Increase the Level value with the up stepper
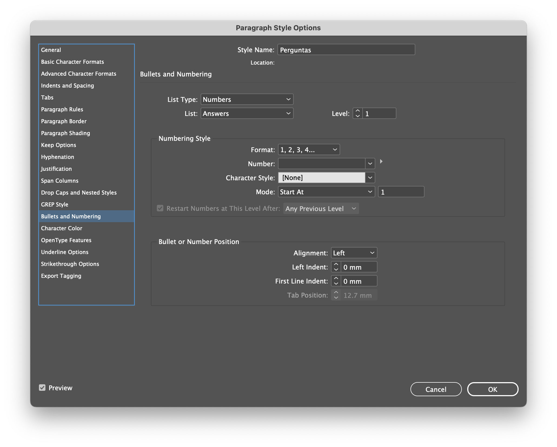This screenshot has width=557, height=447. (x=357, y=111)
